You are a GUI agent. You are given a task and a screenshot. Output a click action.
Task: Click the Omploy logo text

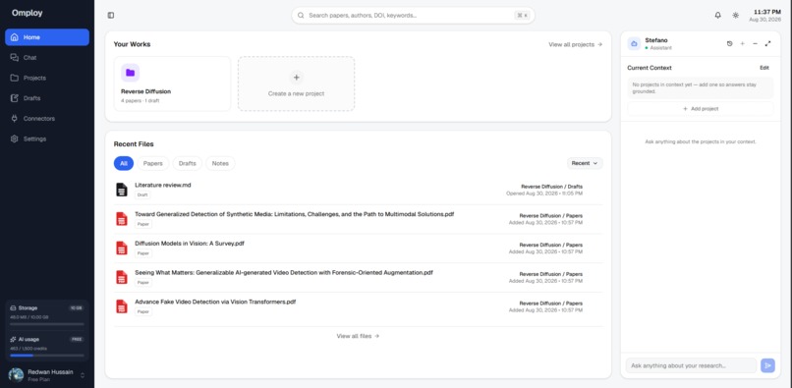[x=28, y=13]
